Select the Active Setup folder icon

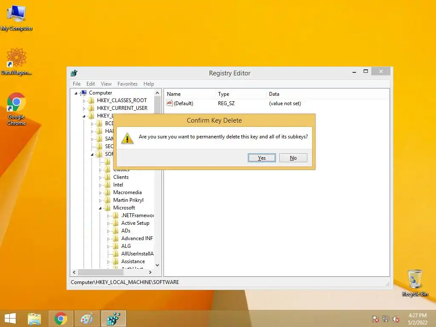point(116,223)
